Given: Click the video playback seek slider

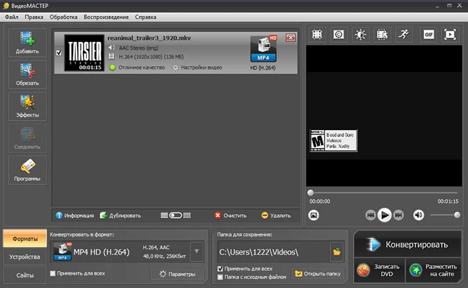Looking at the screenshot, I should [384, 193].
